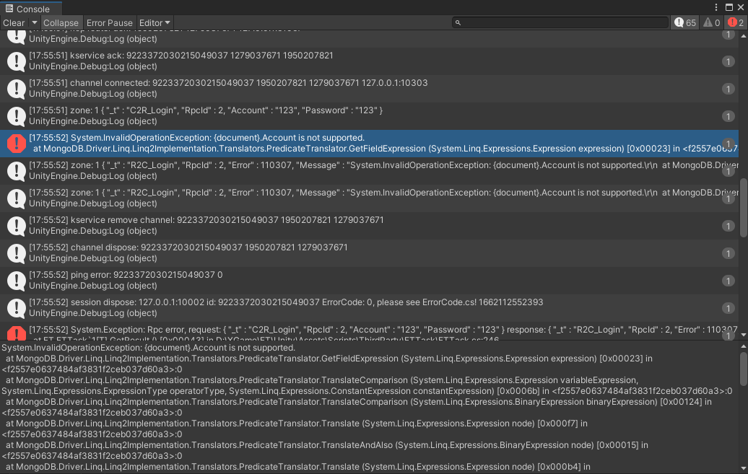This screenshot has width=748, height=474.
Task: Click the info icon on the kservice ack row
Action: coord(16,61)
